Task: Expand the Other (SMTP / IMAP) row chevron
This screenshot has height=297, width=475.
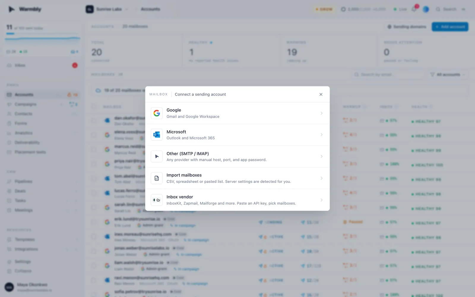Action: pos(322,157)
